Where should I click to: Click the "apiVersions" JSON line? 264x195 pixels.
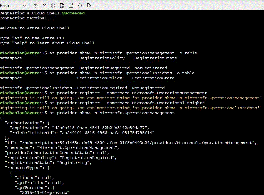point(34,188)
